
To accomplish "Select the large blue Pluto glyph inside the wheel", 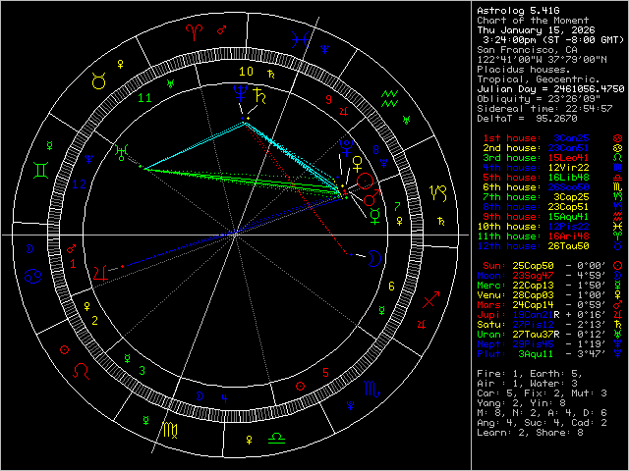I will pyautogui.click(x=346, y=147).
